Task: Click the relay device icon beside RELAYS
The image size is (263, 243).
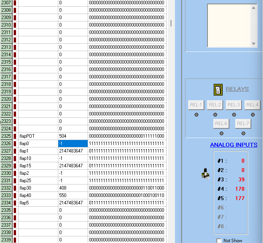Action: [218, 90]
